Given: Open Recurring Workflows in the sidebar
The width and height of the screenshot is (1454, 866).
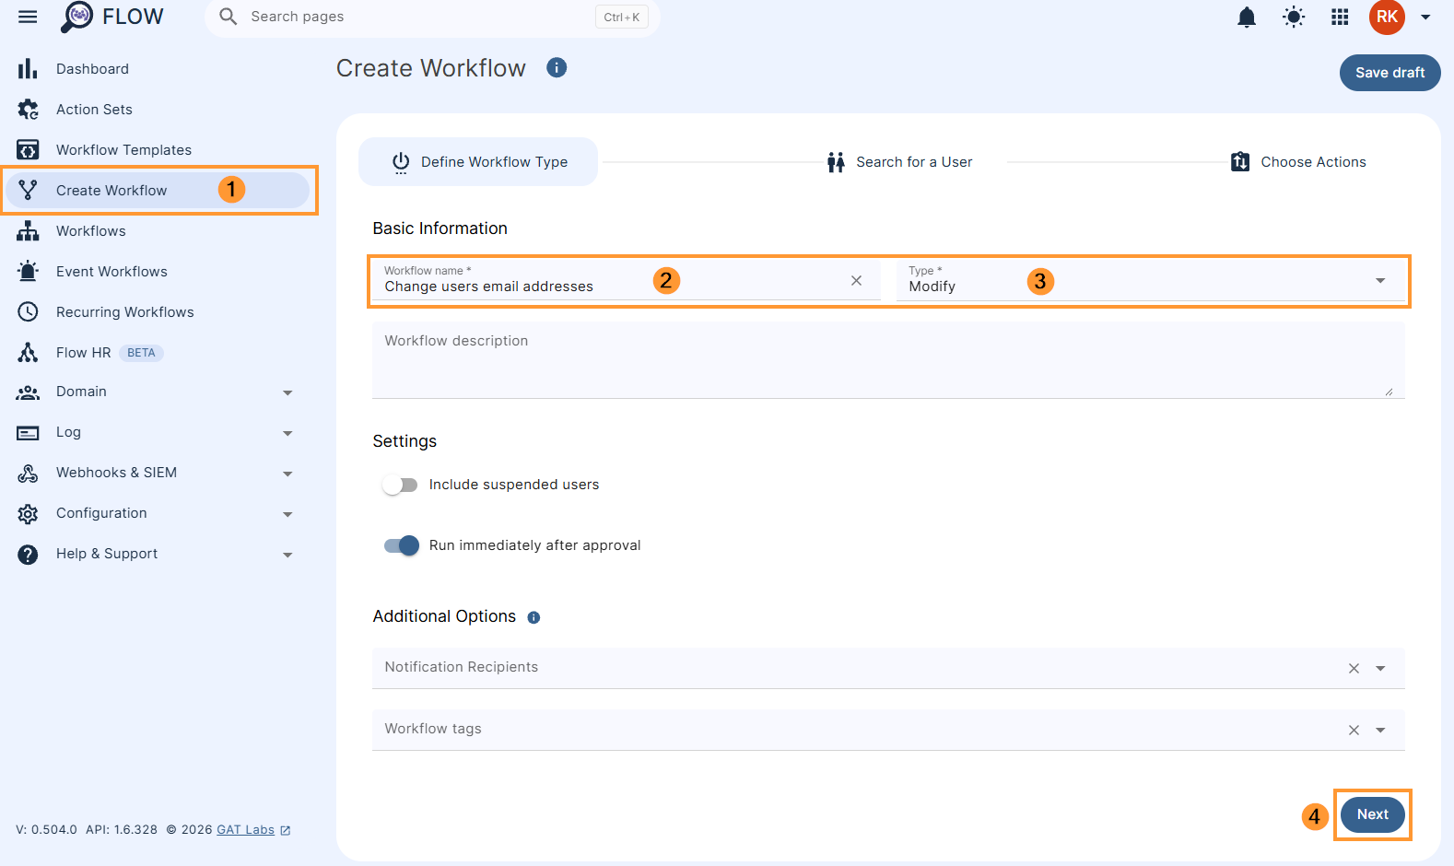Looking at the screenshot, I should pyautogui.click(x=158, y=312).
